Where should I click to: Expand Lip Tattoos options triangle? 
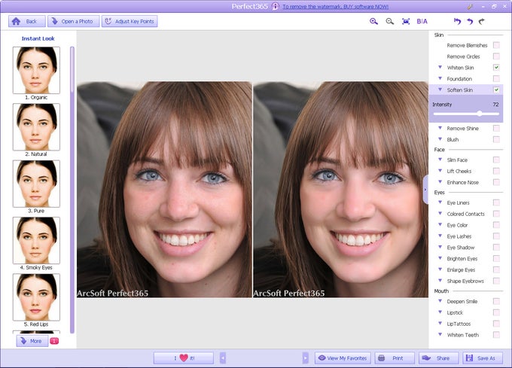[x=440, y=324]
